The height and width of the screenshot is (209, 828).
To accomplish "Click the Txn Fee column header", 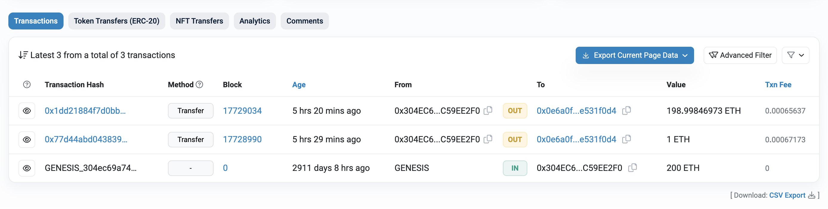I will tap(778, 85).
